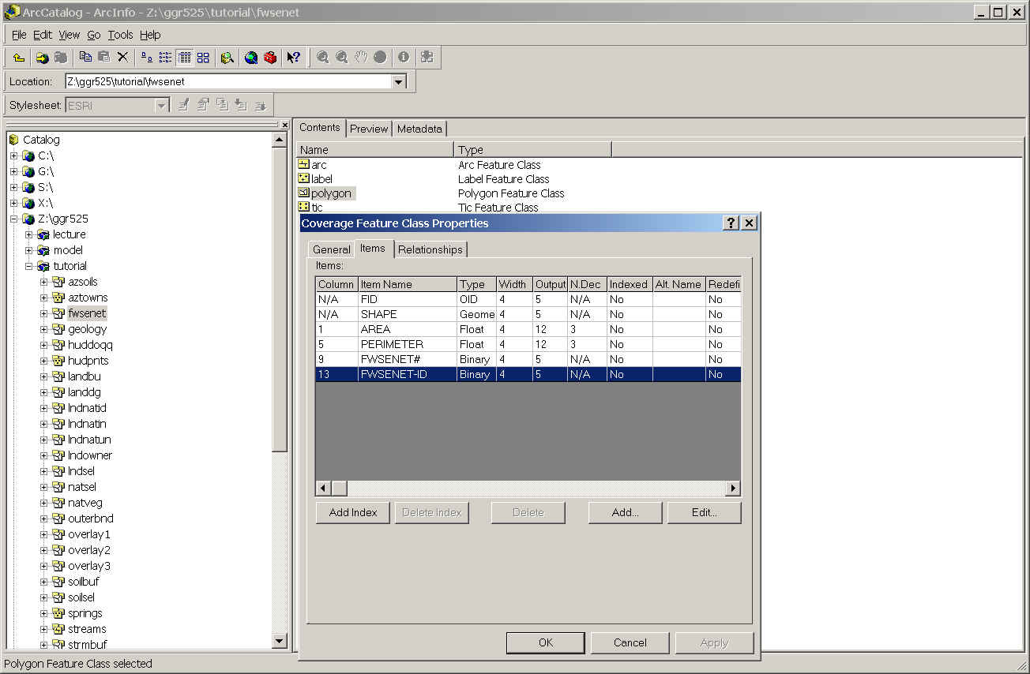Select the Zoom Out magnifier tool
1030x674 pixels.
[341, 57]
